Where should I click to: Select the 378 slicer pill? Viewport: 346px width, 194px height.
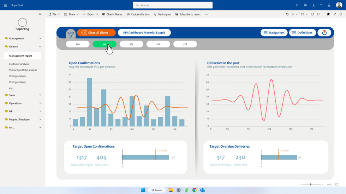click(185, 44)
